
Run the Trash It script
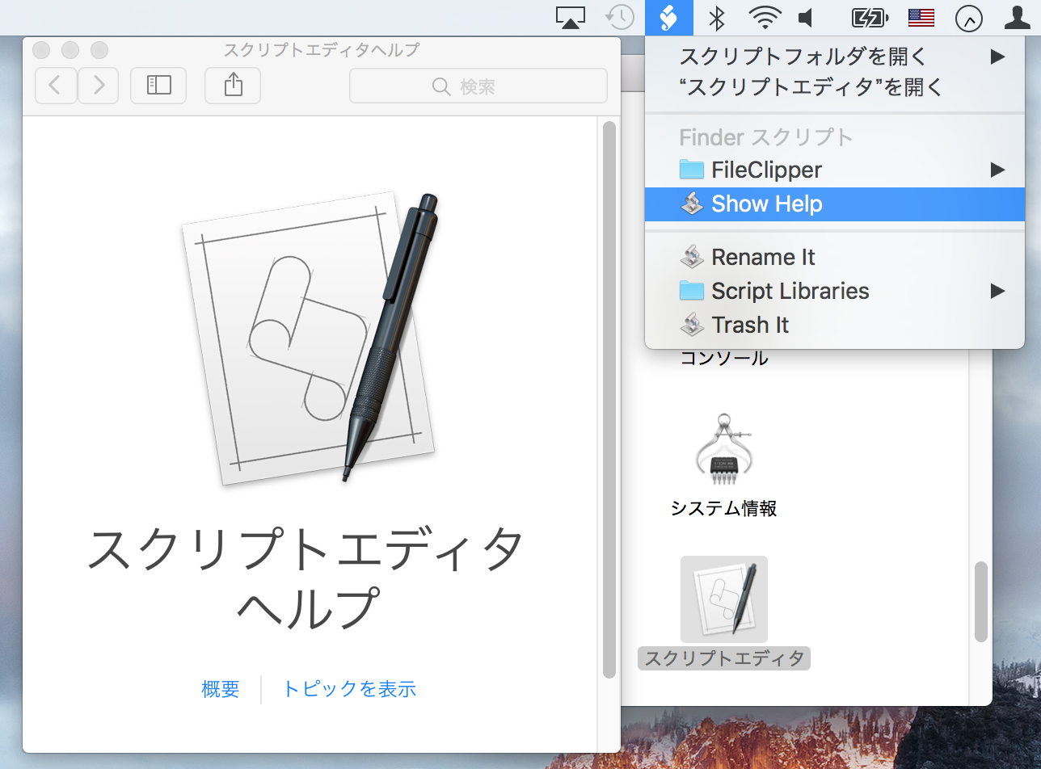click(x=750, y=325)
